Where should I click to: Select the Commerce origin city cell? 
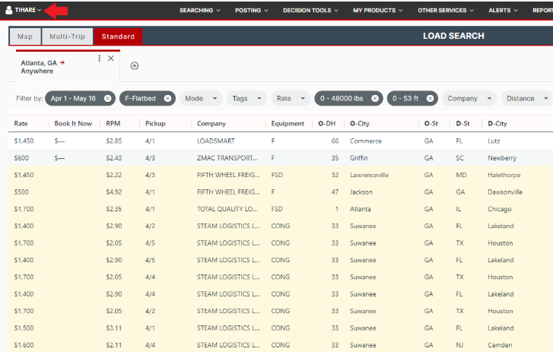[366, 141]
